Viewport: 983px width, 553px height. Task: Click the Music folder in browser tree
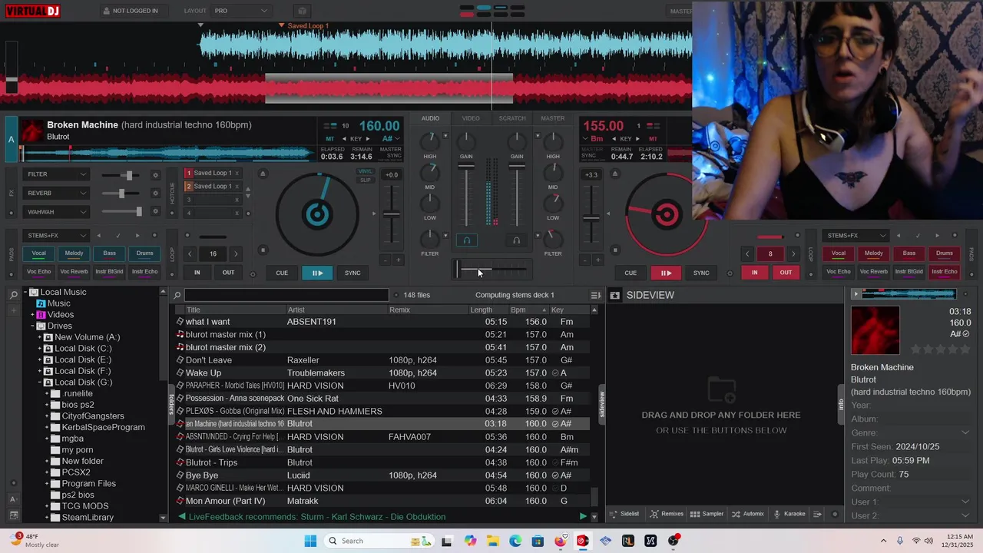(x=58, y=303)
